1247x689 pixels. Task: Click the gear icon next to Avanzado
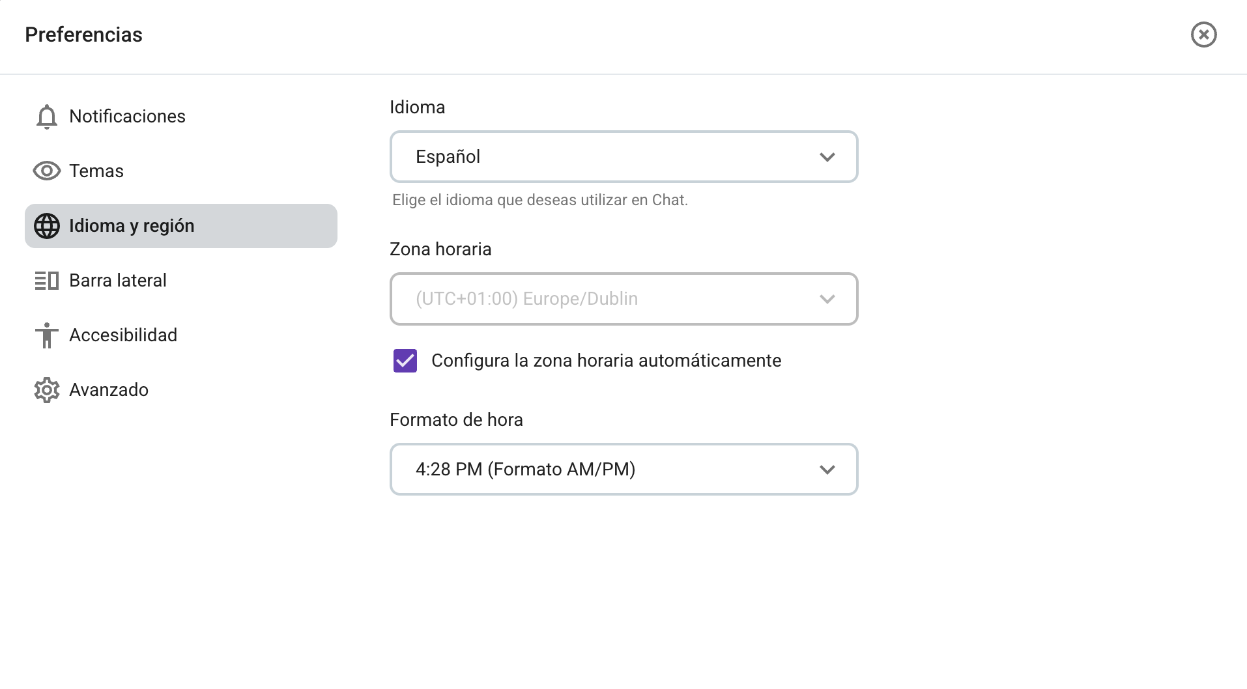pyautogui.click(x=46, y=390)
